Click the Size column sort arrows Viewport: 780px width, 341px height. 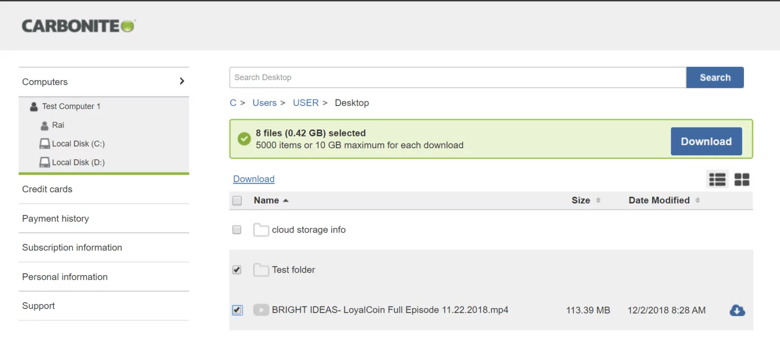click(599, 200)
